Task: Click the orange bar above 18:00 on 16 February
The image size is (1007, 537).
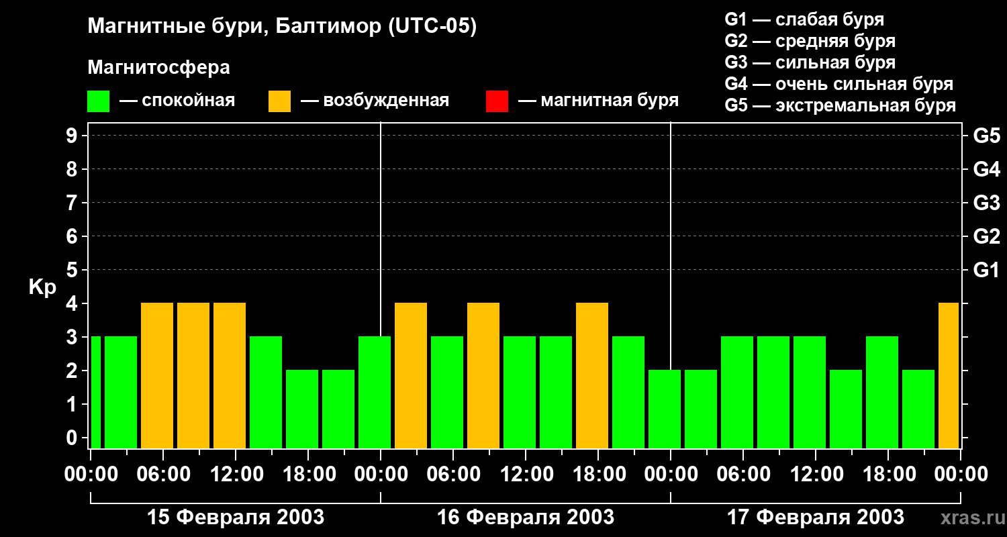Action: pyautogui.click(x=592, y=376)
